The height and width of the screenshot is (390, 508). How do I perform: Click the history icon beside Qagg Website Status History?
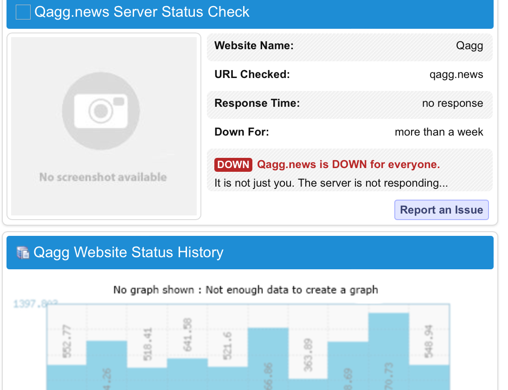pos(23,253)
